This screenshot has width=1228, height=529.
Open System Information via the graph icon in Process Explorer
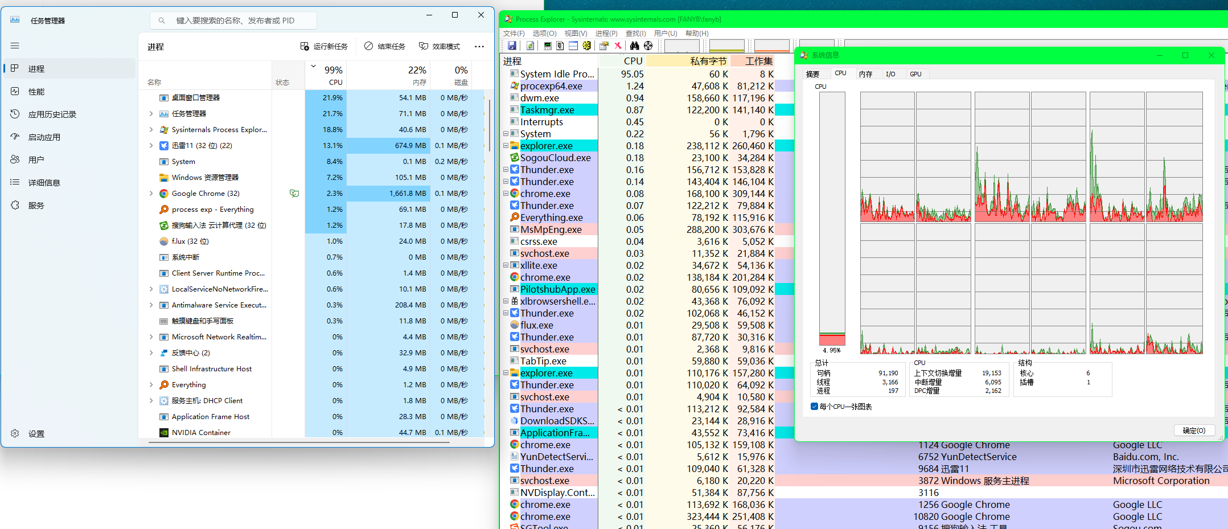548,46
